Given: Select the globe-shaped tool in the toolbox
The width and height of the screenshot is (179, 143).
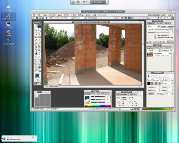Looking at the screenshot, I should (39, 67).
